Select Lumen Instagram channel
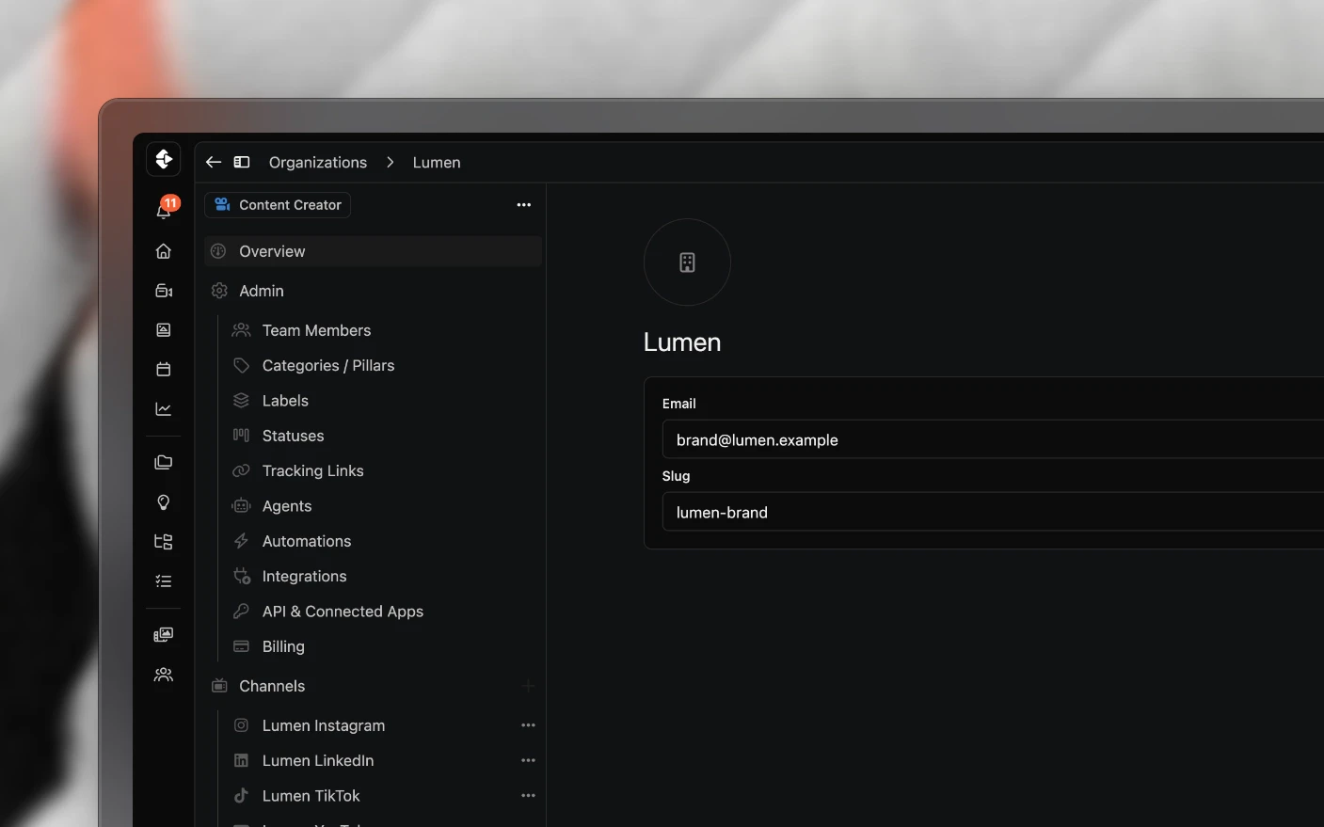Image resolution: width=1324 pixels, height=827 pixels. 324,725
